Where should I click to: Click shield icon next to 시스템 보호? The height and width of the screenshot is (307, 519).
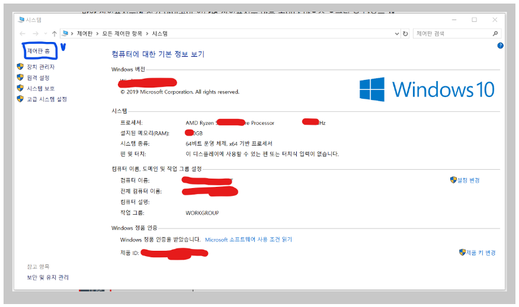point(20,88)
